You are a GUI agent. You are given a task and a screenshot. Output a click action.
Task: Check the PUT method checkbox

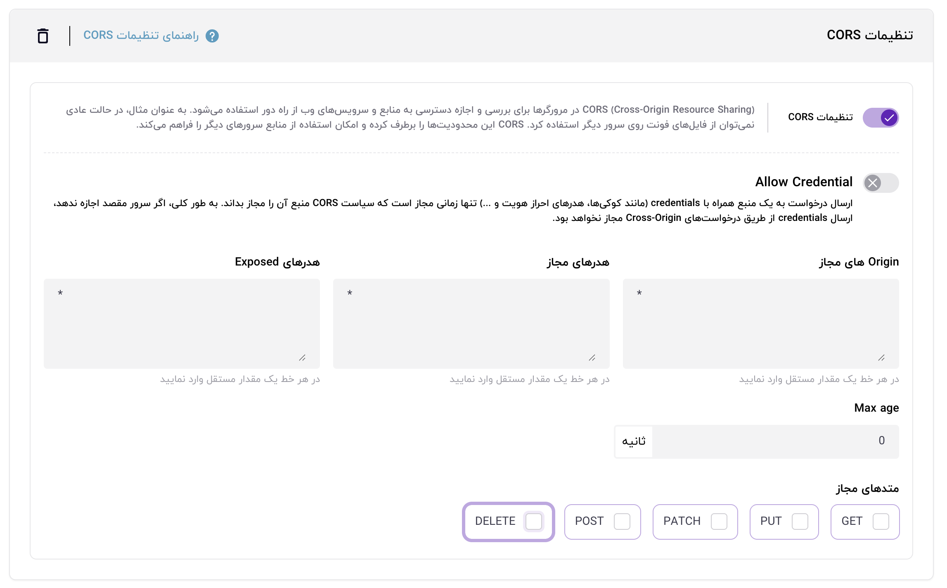(800, 522)
